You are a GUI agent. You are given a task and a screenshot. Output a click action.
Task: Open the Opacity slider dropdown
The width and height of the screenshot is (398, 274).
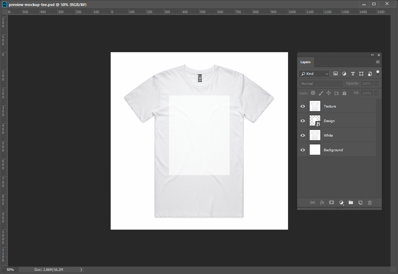pyautogui.click(x=376, y=83)
